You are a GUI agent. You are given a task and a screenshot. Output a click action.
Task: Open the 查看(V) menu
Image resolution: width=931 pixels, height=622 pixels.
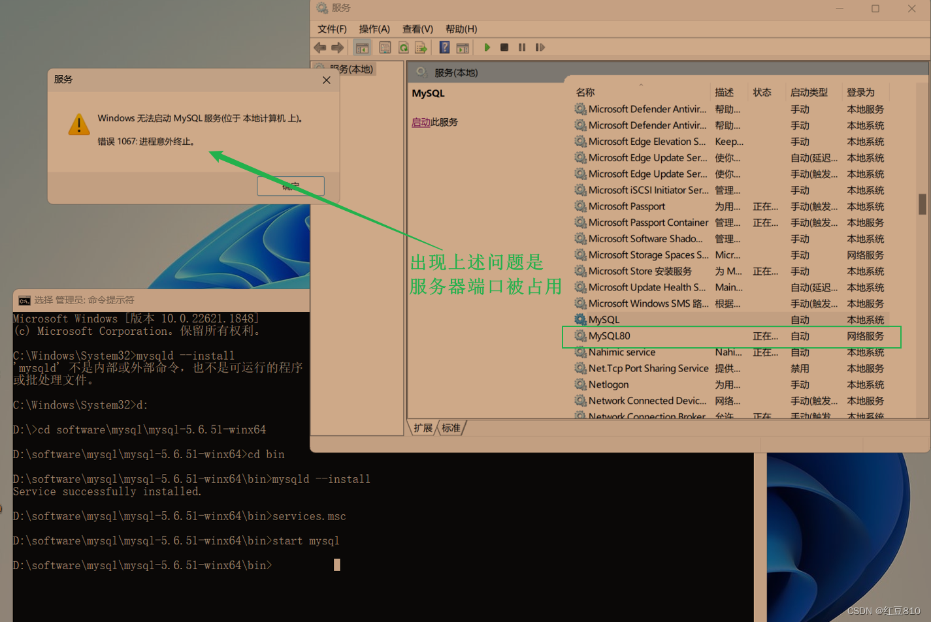(417, 29)
